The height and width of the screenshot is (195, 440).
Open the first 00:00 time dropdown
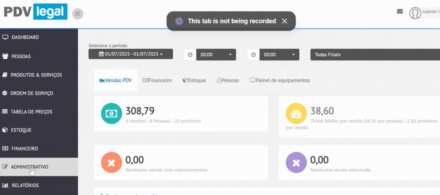coord(216,55)
